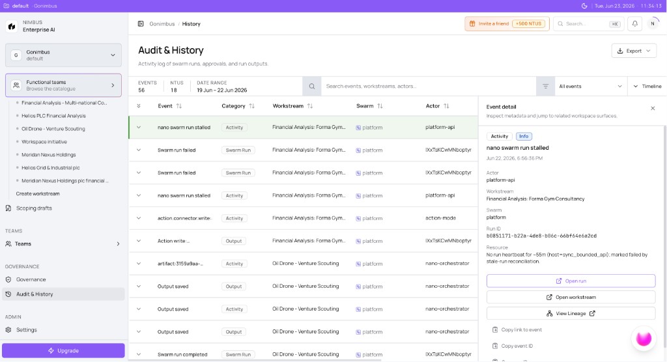
Task: Click the search magnifier icon in events bar
Action: [312, 87]
